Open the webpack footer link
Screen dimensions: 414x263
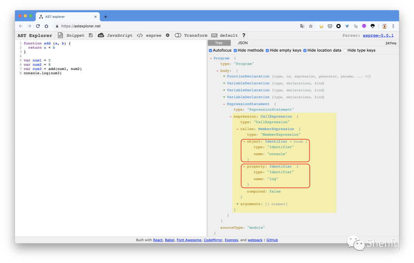(x=255, y=240)
